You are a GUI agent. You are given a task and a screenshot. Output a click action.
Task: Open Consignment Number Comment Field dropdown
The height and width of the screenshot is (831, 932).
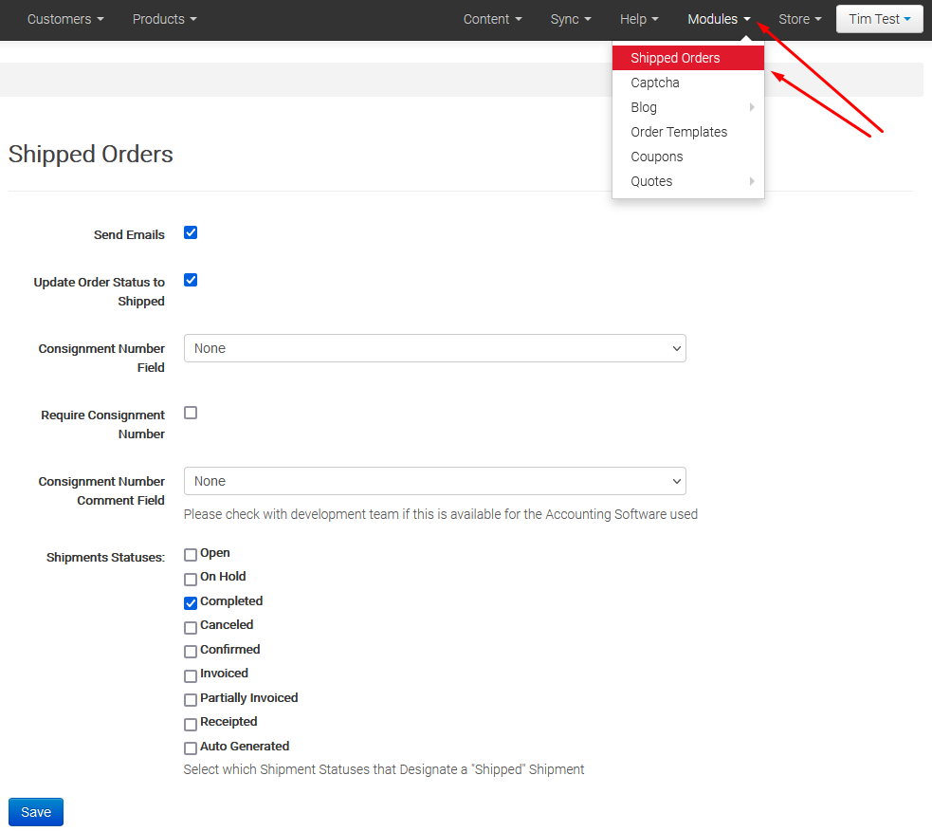pos(434,481)
